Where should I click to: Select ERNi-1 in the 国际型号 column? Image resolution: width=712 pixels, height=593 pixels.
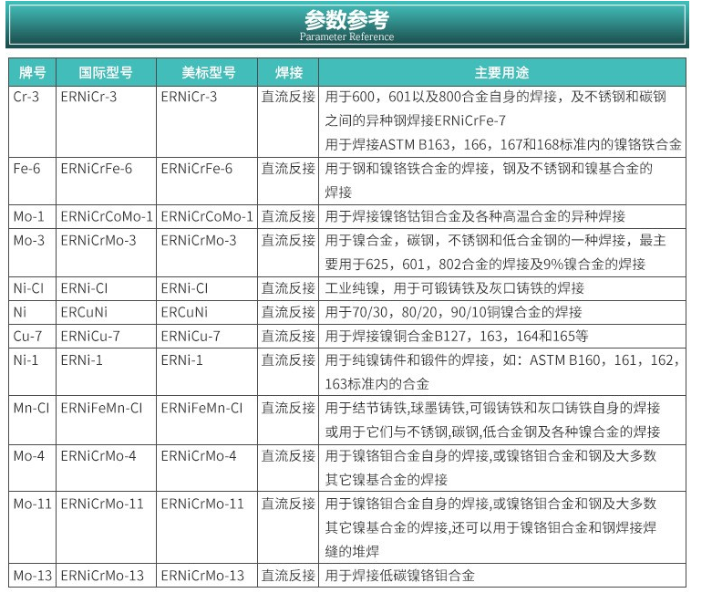pyautogui.click(x=81, y=360)
